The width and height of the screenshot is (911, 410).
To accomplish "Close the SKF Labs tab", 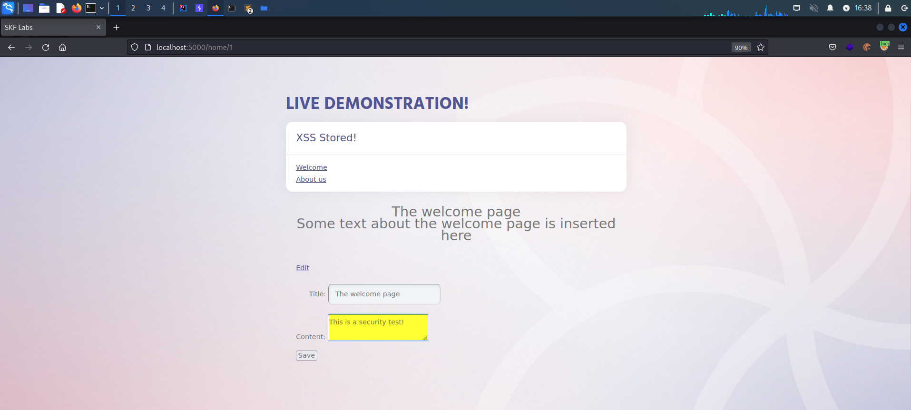I will coord(98,27).
